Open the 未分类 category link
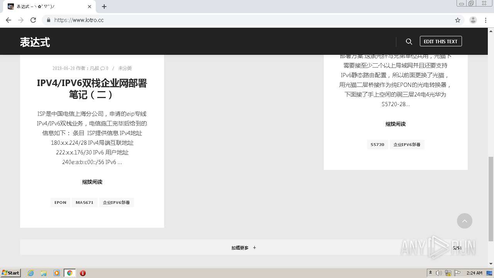The height and width of the screenshot is (278, 494). (x=125, y=68)
